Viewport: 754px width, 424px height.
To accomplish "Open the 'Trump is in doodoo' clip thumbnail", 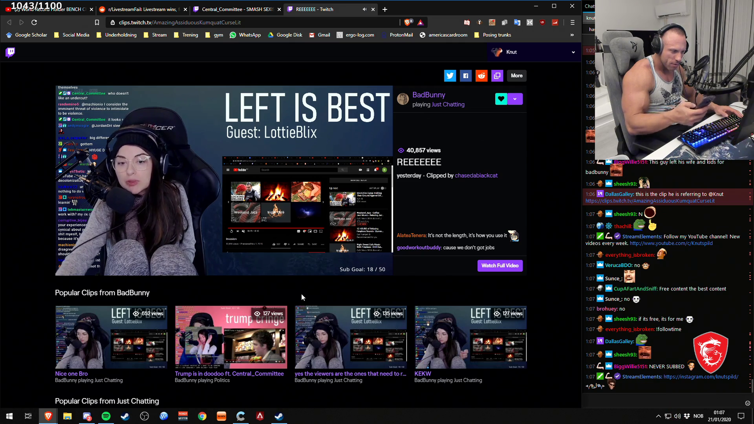I will [x=231, y=337].
